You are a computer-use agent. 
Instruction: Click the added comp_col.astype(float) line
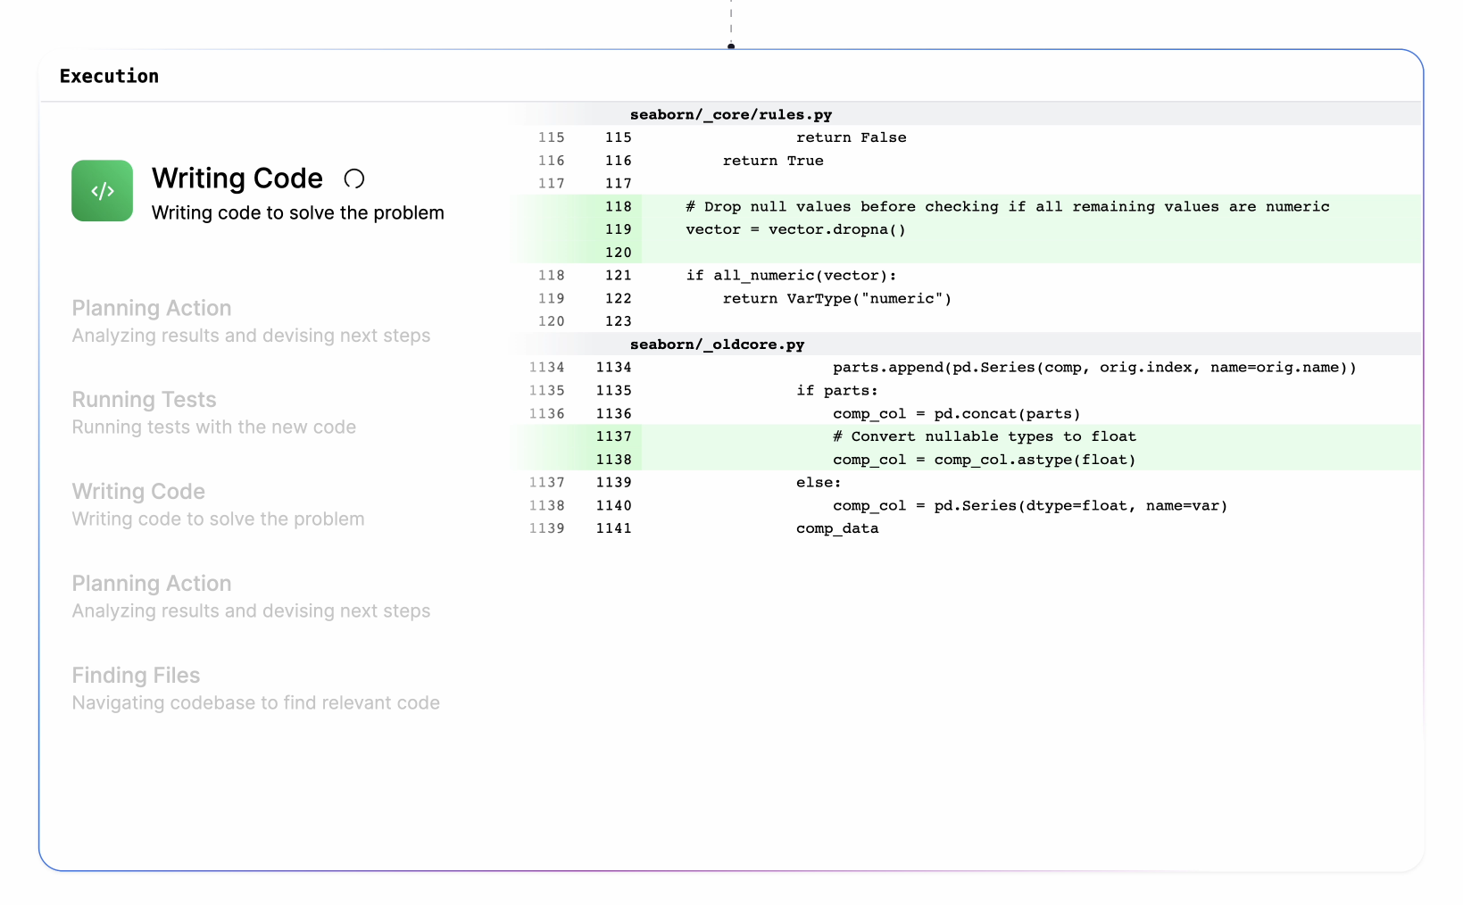984,460
